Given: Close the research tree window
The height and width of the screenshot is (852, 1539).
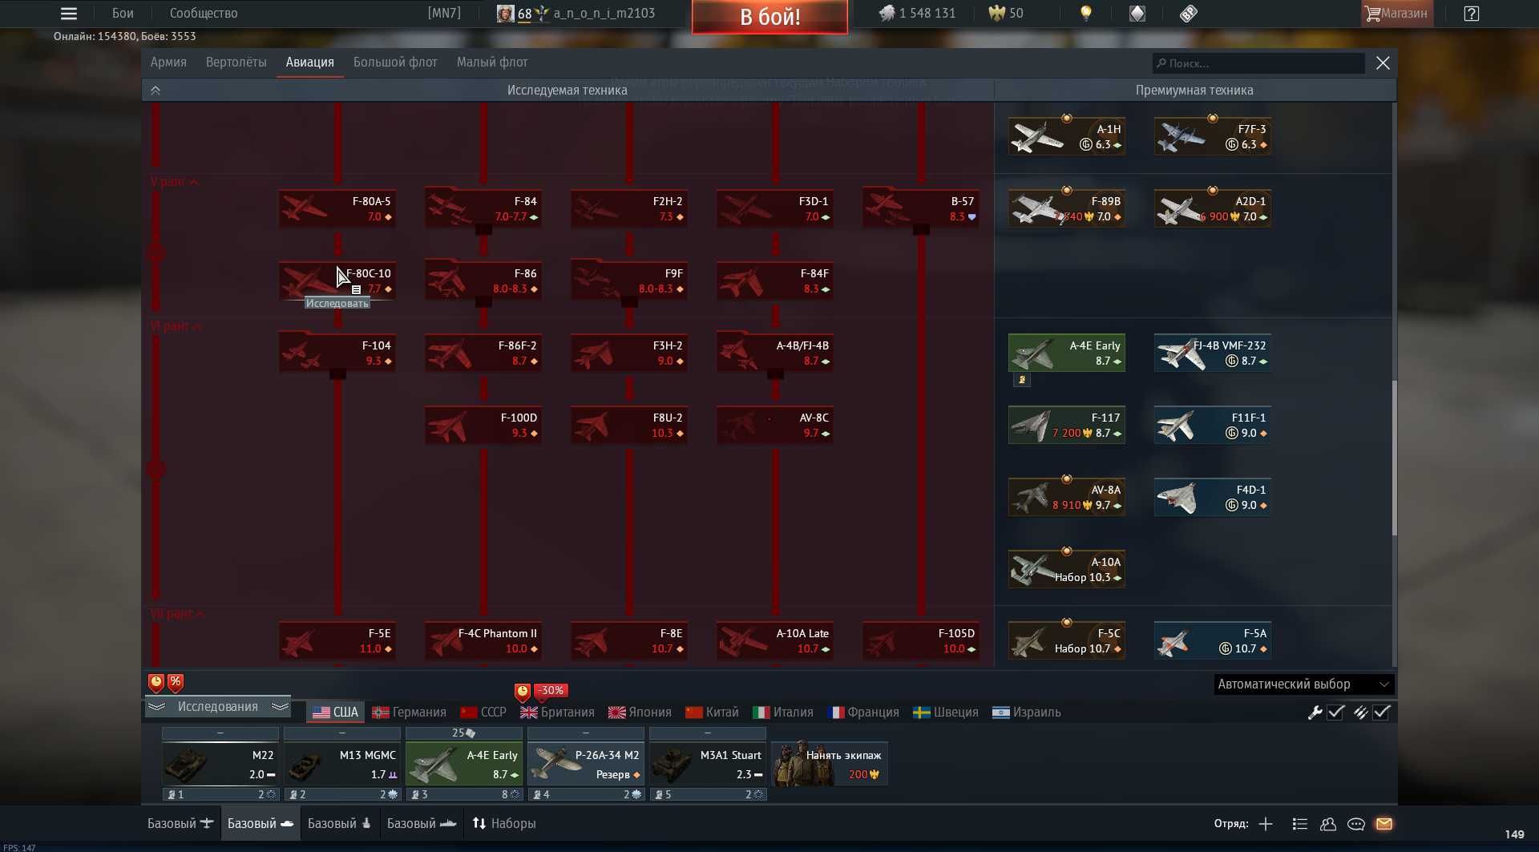Looking at the screenshot, I should point(1383,63).
